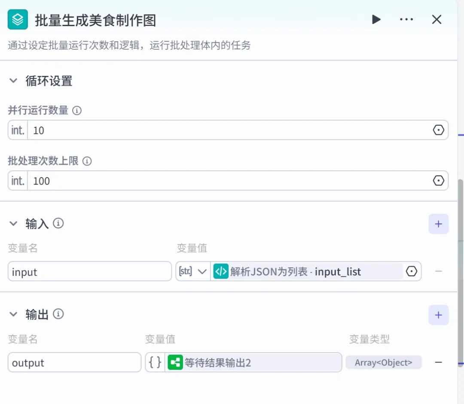Show info tooltip beside 输出 heading
This screenshot has height=404, width=464.
pos(58,314)
